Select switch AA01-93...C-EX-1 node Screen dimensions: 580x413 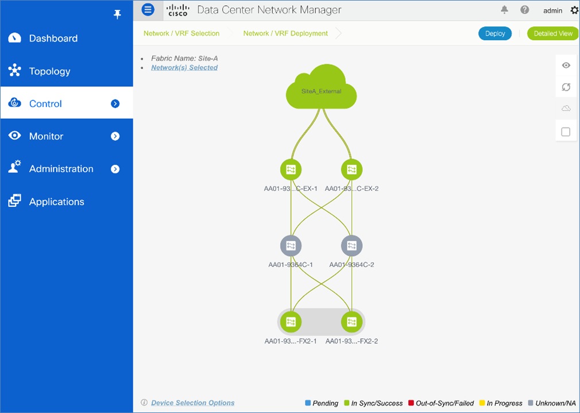tap(291, 169)
